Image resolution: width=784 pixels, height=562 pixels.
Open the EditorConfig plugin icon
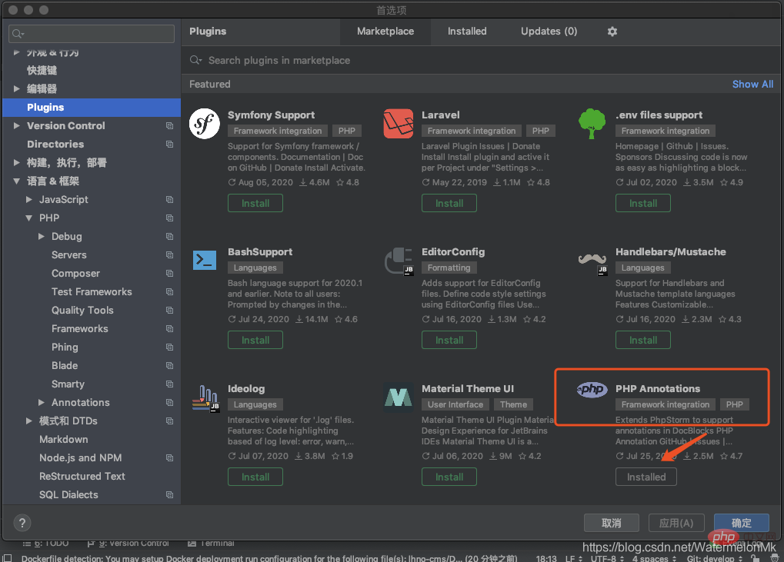coord(399,261)
